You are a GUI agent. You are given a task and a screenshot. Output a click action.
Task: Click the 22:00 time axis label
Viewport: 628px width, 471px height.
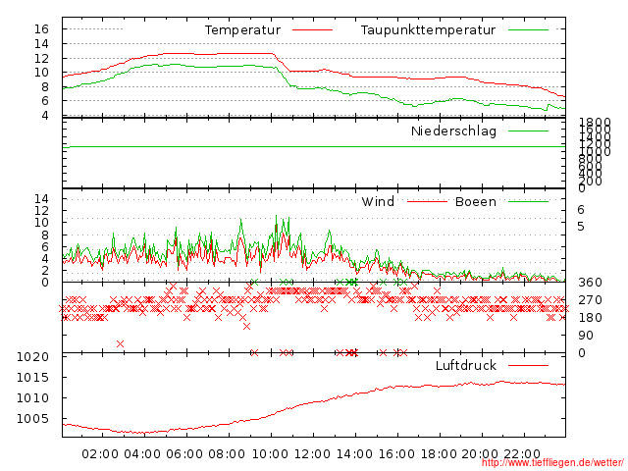coord(522,454)
